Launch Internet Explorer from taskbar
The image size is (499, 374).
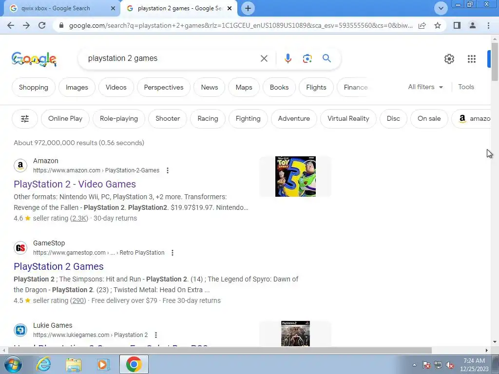pyautogui.click(x=43, y=364)
